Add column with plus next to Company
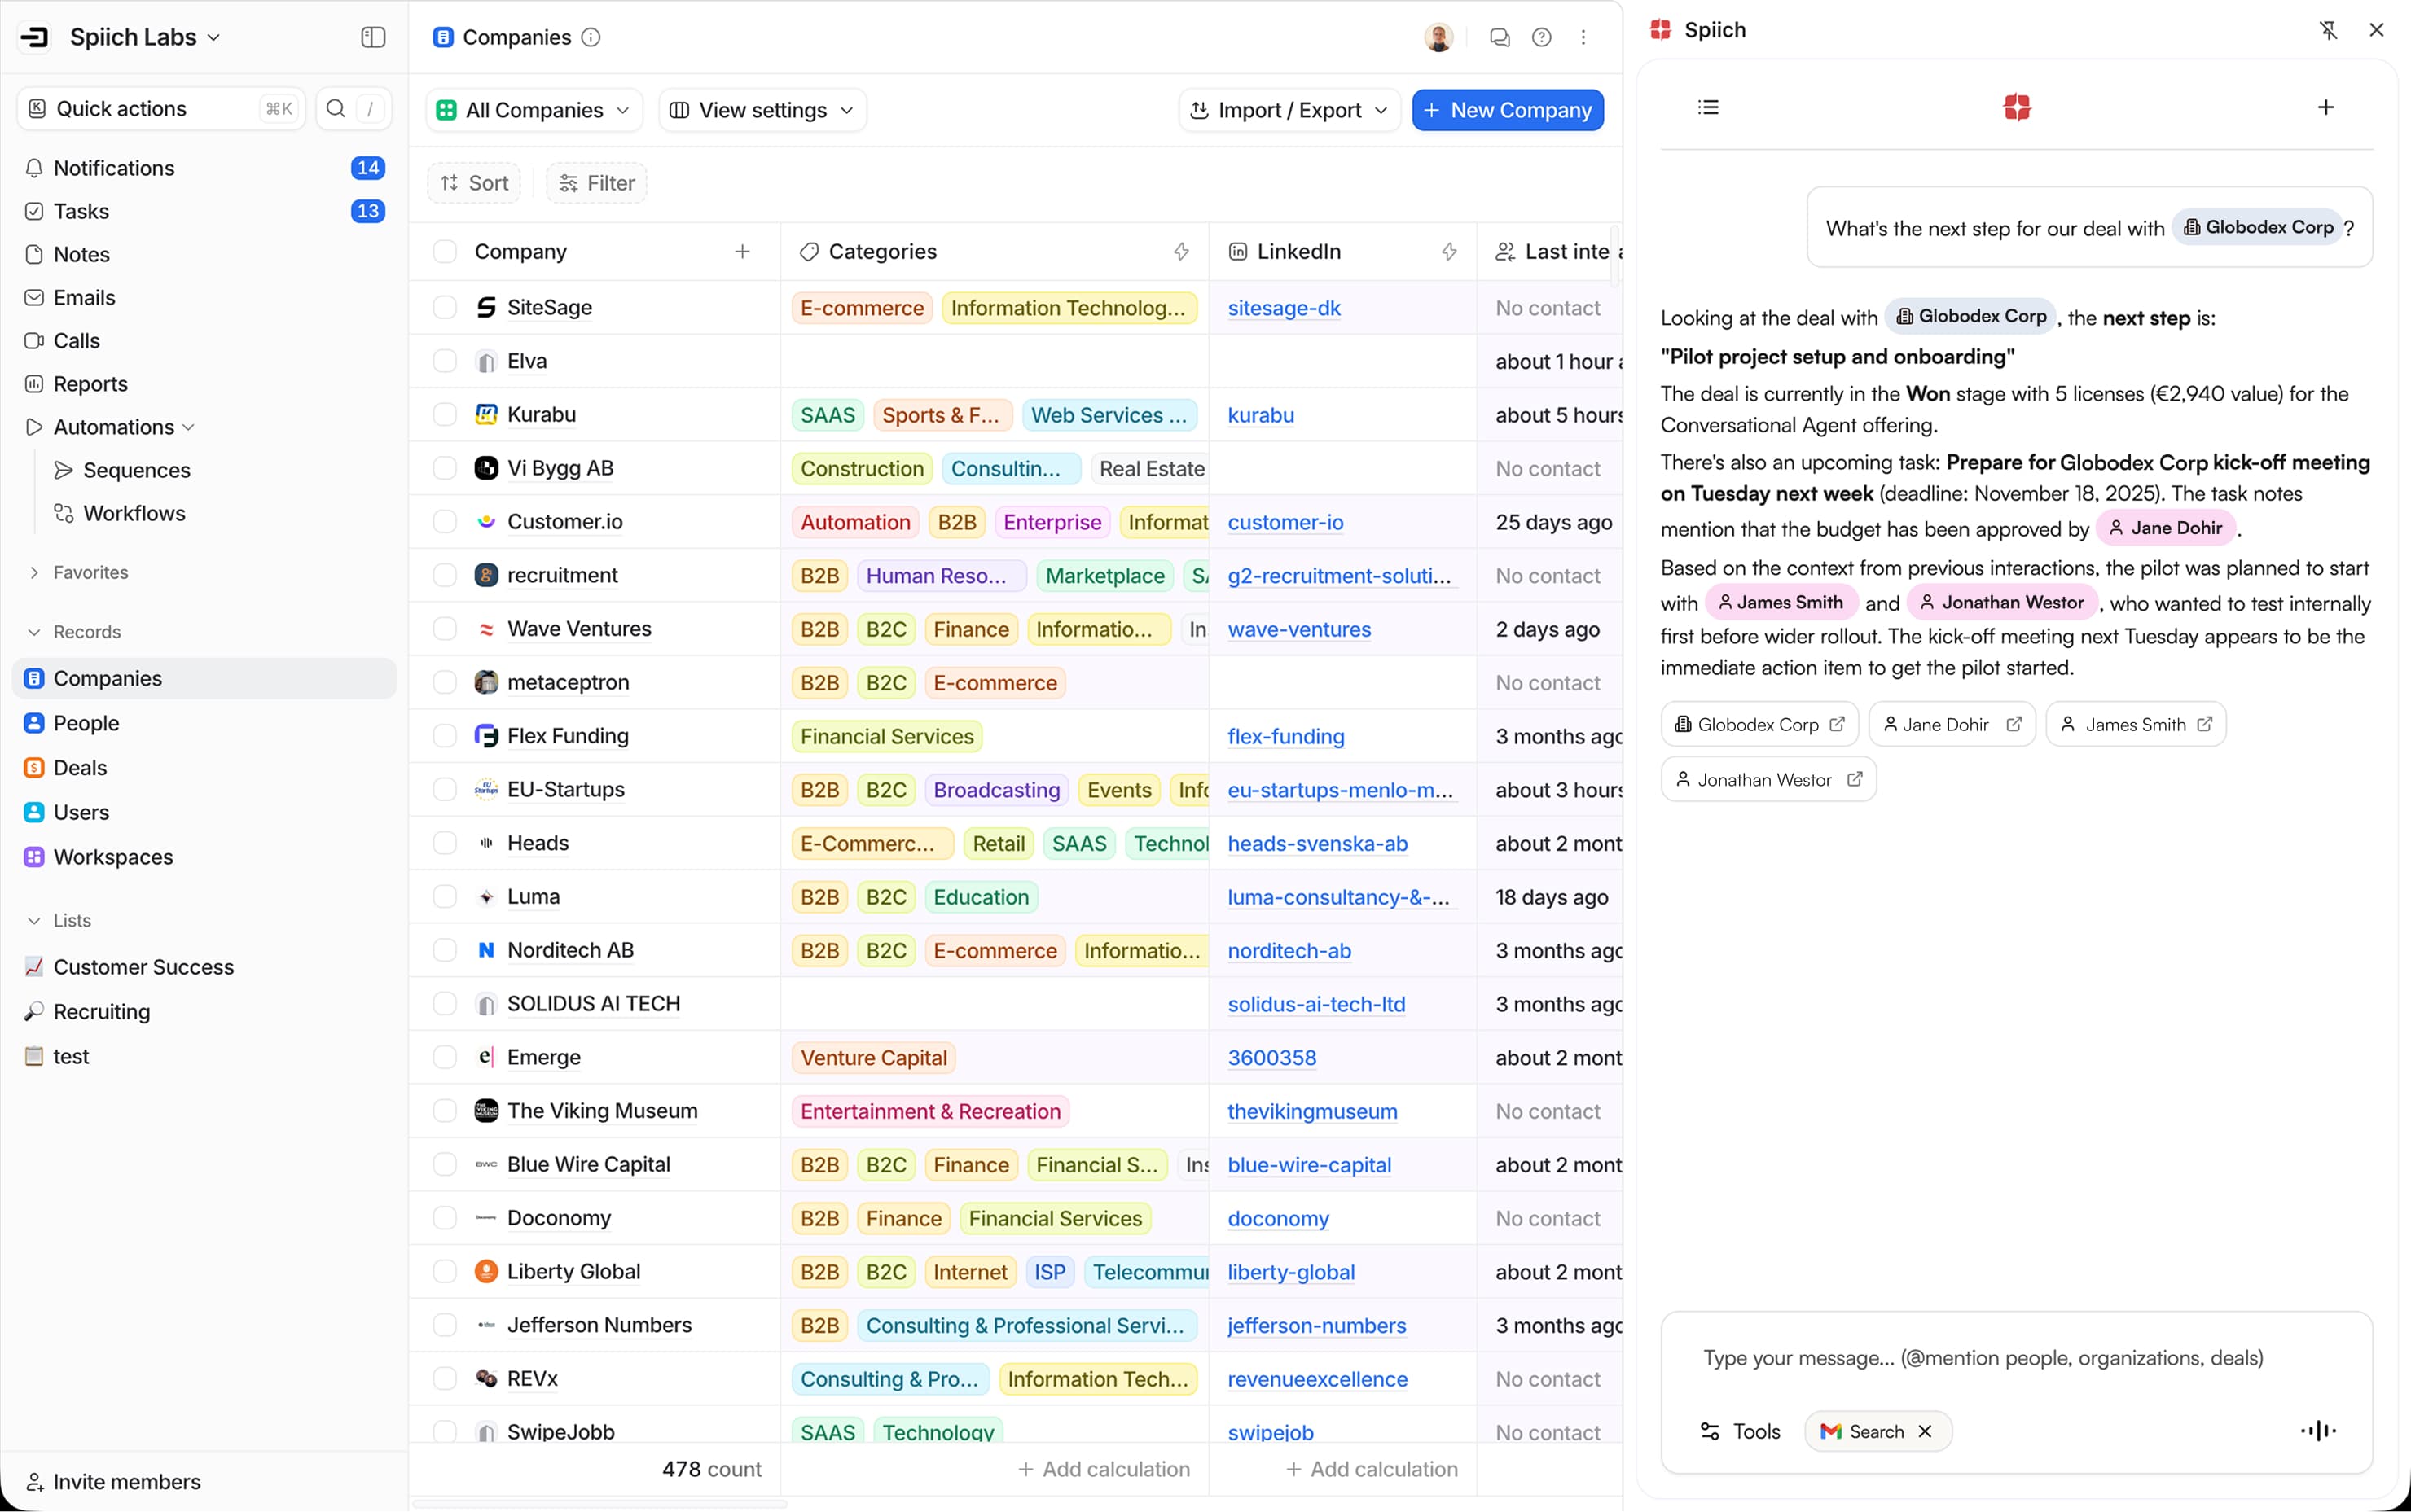Viewport: 2411px width, 1512px height. point(741,252)
